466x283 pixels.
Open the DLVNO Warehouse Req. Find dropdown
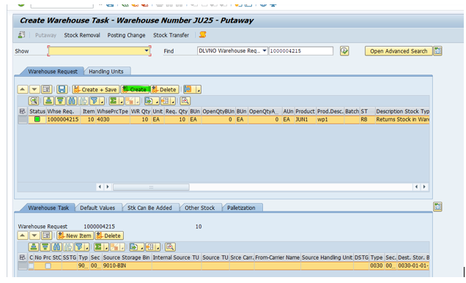265,50
